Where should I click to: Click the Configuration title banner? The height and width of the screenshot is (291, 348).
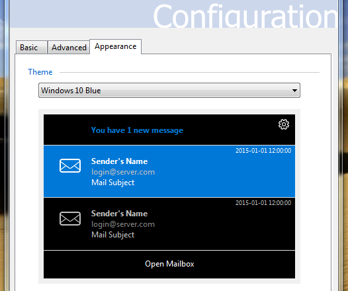[x=174, y=14]
